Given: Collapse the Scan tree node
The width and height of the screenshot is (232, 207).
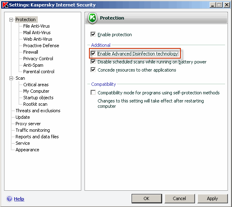Looking at the screenshot, I should pos(11,78).
